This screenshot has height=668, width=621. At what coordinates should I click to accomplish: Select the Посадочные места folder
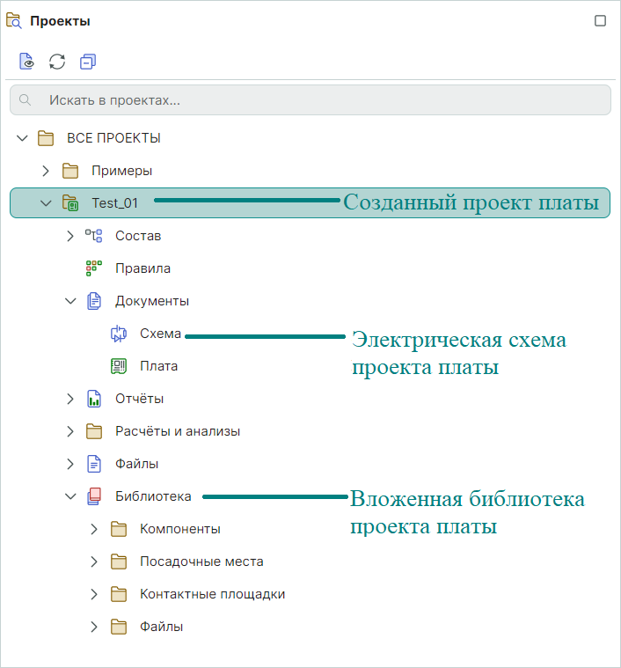pyautogui.click(x=201, y=562)
